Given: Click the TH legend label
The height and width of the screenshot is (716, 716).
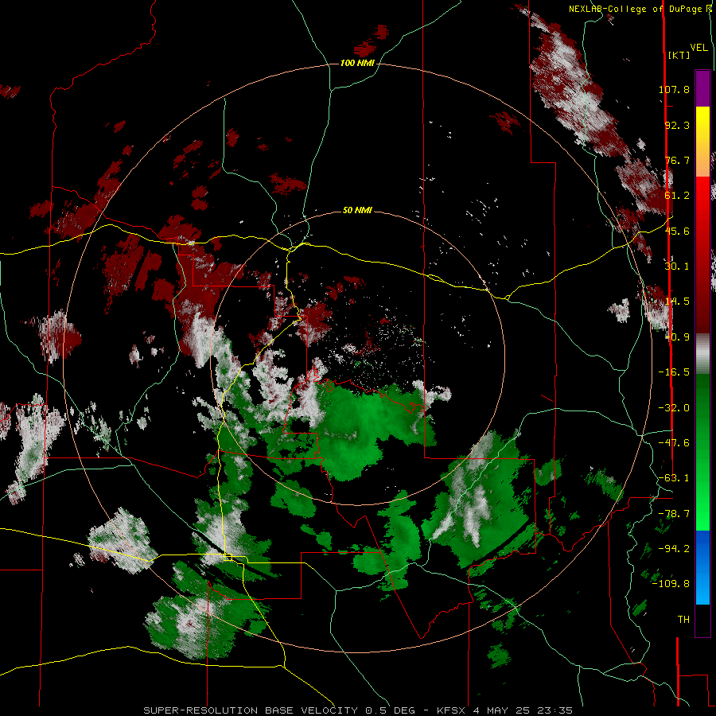Looking at the screenshot, I should [683, 620].
